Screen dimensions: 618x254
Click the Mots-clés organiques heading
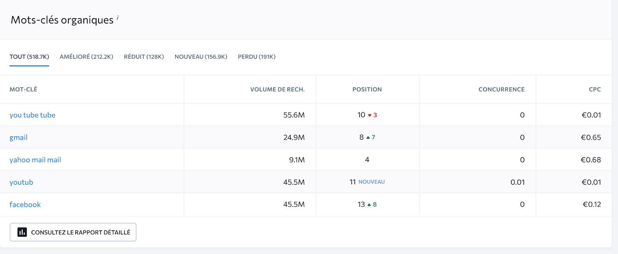[62, 20]
